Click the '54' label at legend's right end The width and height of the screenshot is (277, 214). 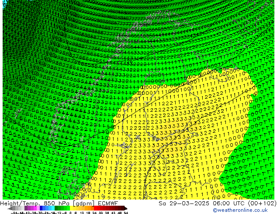click(x=126, y=213)
